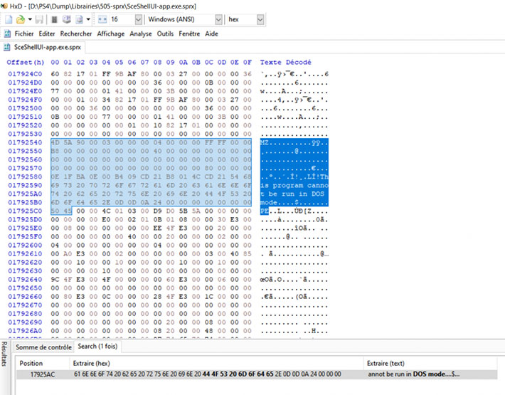
Task: Click the Offset(h) column header
Action: tap(26, 62)
